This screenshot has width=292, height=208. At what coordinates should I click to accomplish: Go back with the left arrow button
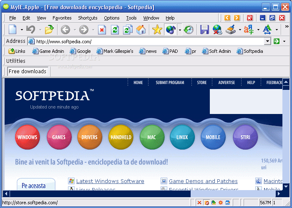coord(65,30)
